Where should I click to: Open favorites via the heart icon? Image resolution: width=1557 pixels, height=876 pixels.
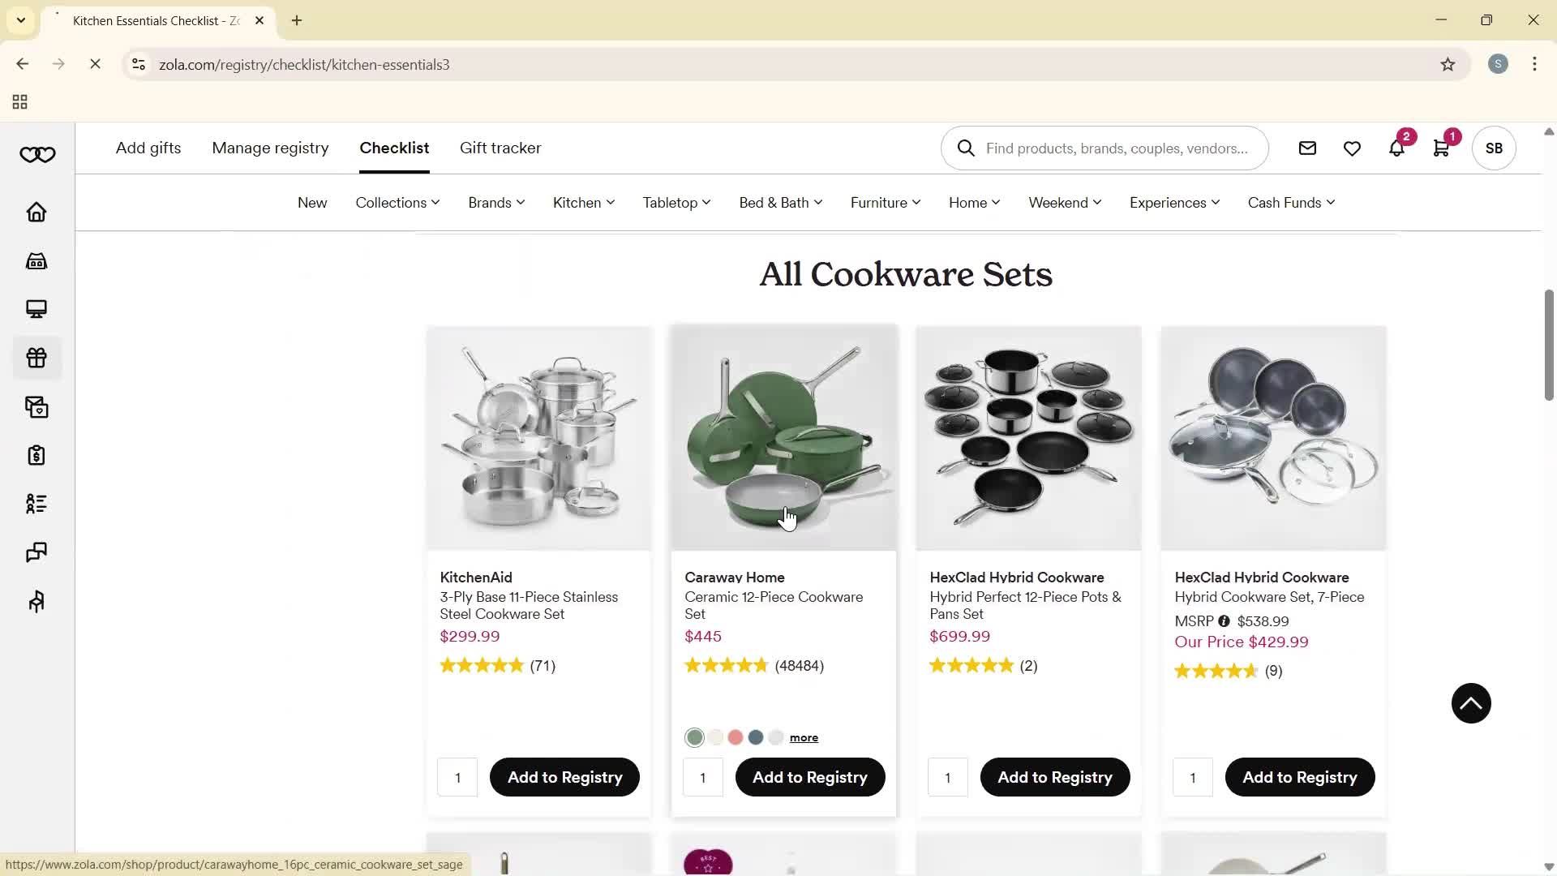click(1351, 148)
